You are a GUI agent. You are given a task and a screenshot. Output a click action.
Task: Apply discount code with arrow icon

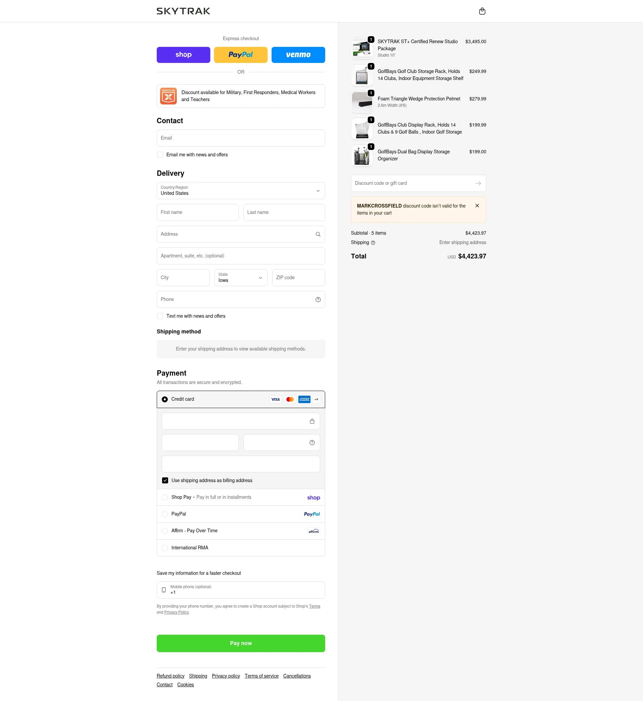[478, 183]
